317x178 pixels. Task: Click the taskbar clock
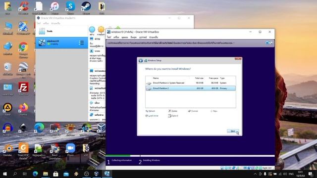(301, 174)
